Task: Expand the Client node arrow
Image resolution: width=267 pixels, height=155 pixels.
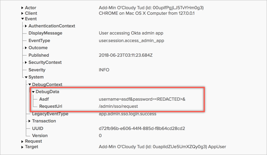Action: (22, 13)
